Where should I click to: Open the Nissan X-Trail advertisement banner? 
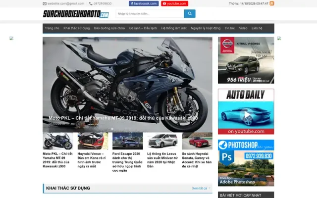246,60
